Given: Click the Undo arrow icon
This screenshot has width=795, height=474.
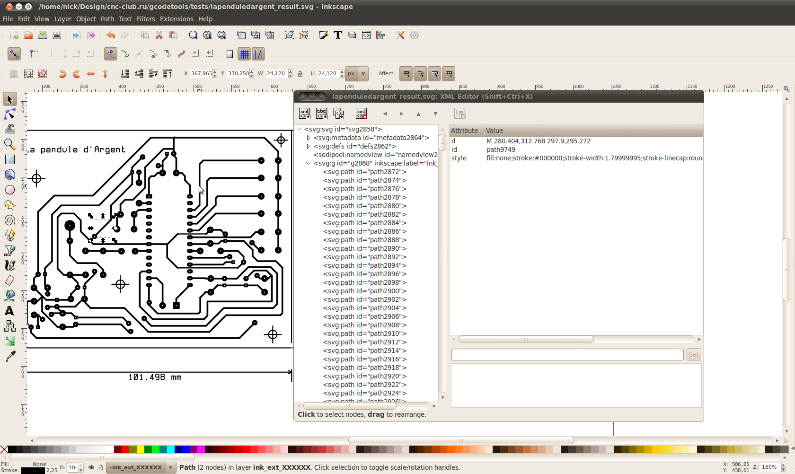Looking at the screenshot, I should (x=110, y=35).
